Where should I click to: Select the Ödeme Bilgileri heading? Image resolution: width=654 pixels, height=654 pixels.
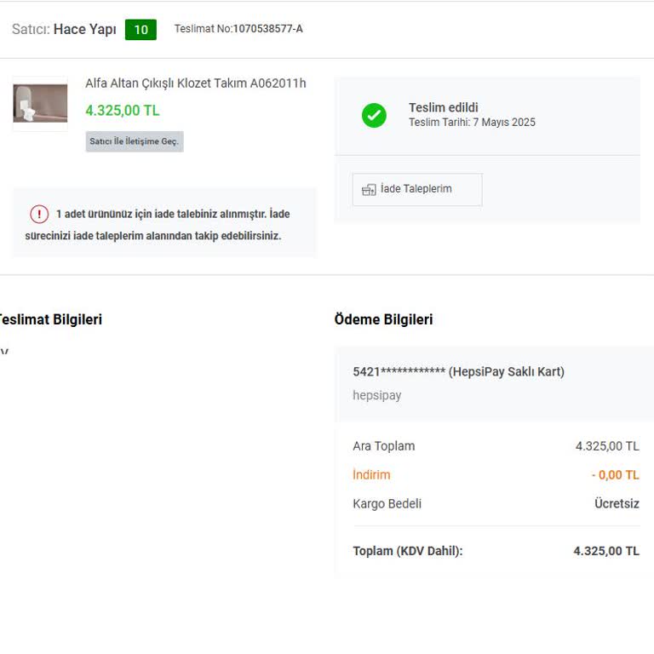(x=383, y=319)
